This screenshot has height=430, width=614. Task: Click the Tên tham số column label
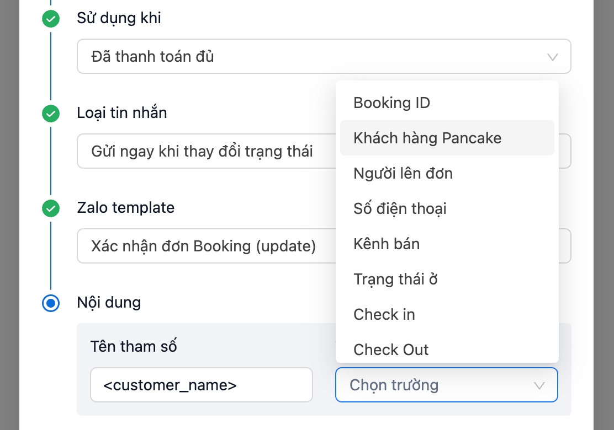(133, 346)
